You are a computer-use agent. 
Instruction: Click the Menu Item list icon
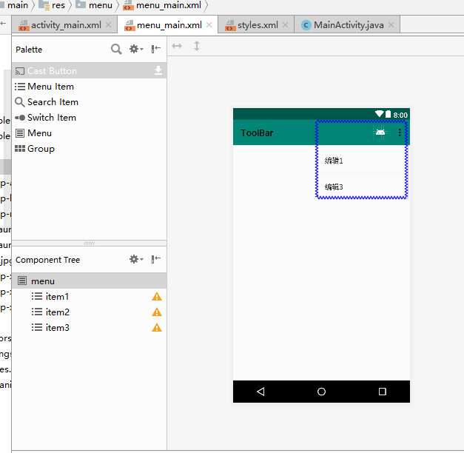[x=20, y=87]
